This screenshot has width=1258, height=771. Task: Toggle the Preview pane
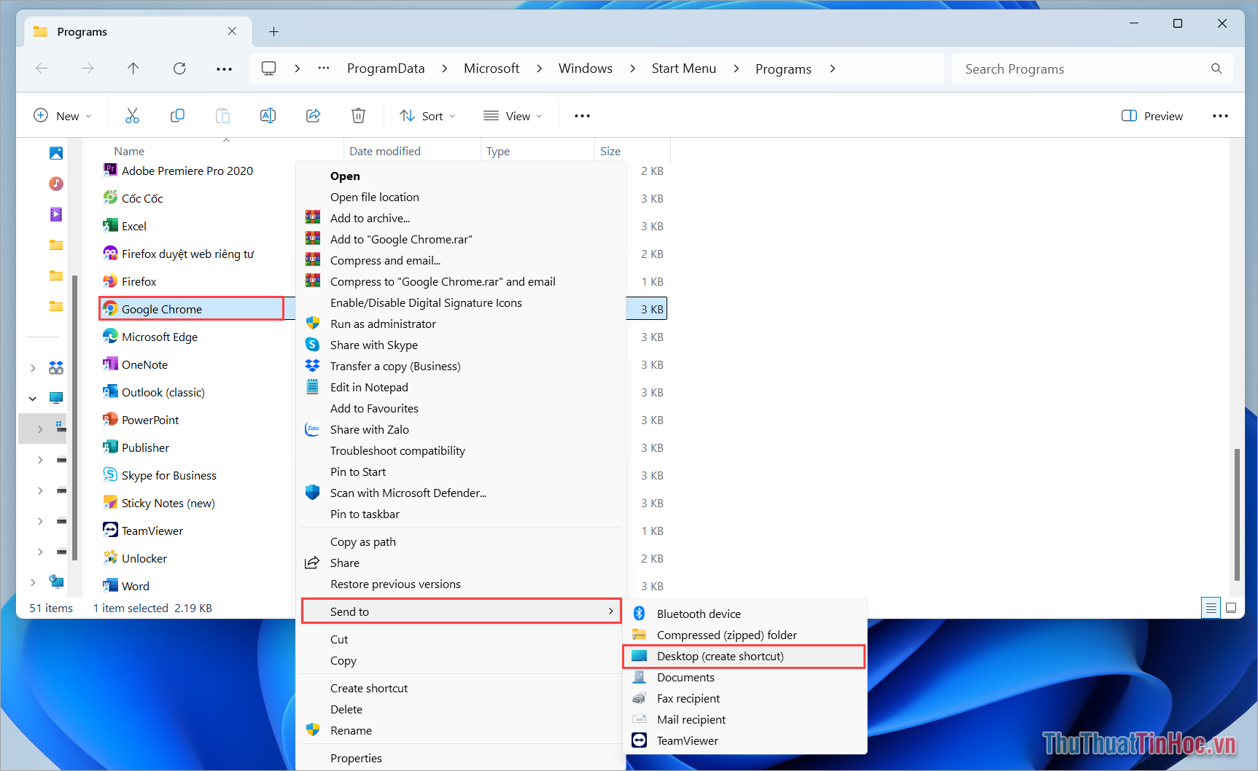tap(1152, 115)
